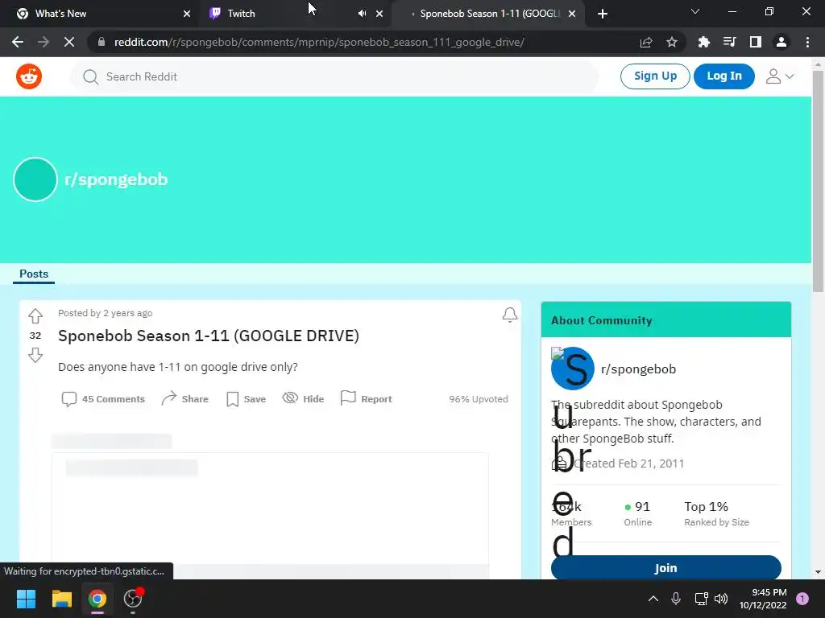Viewport: 825px width, 618px height.
Task: Click the r/spongebob banner title
Action: pyautogui.click(x=116, y=179)
